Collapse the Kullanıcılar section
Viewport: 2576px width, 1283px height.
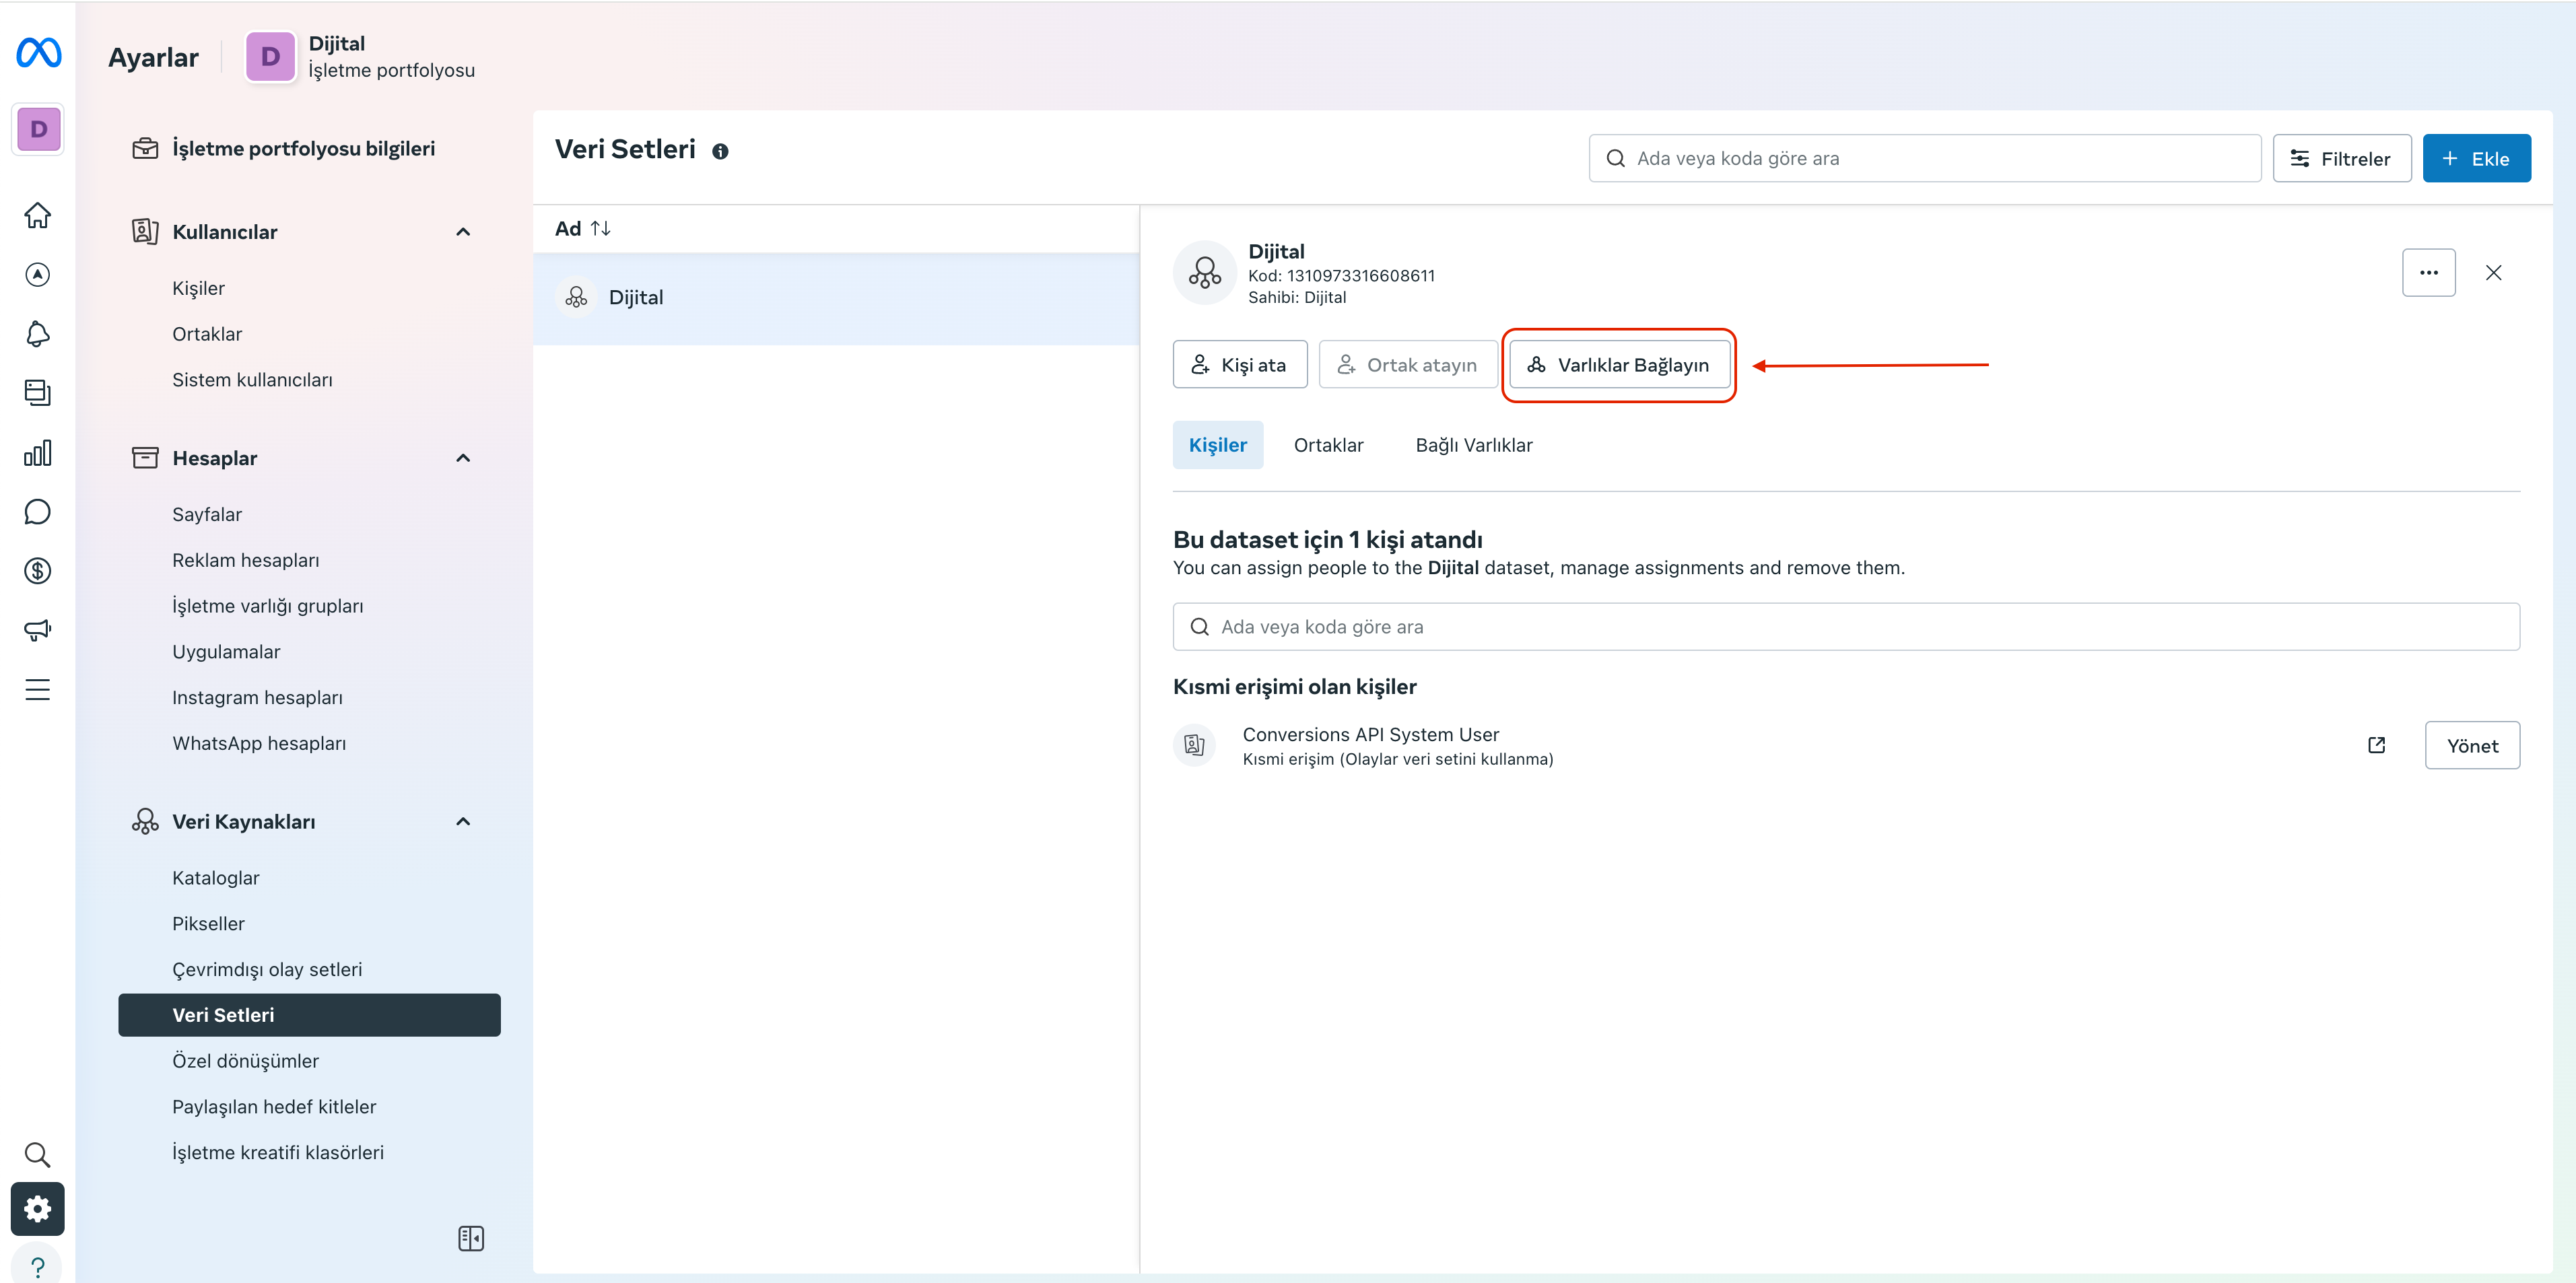pos(463,232)
